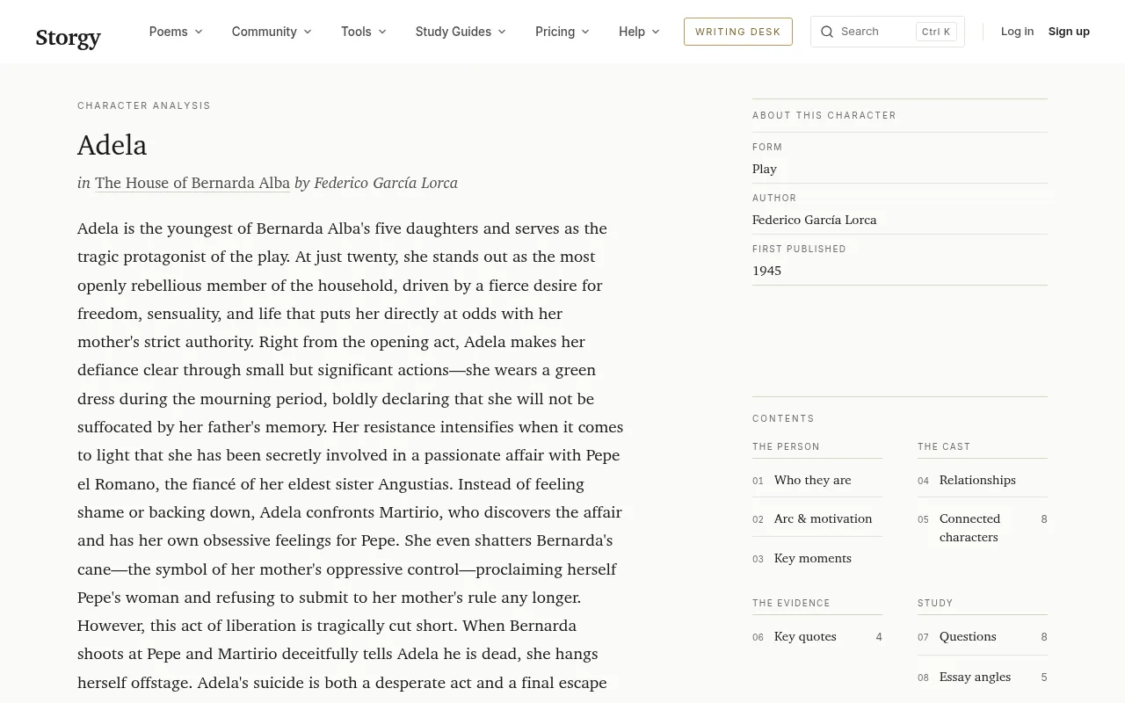Jump to Connected characters section
This screenshot has height=703, width=1125.
coord(983,528)
